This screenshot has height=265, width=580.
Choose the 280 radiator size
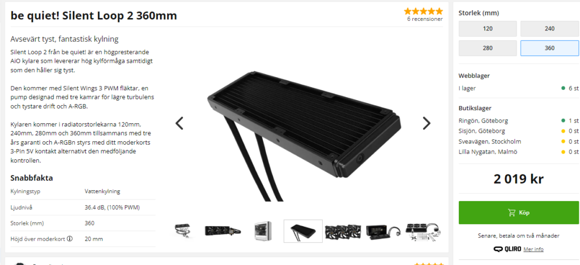pos(488,48)
